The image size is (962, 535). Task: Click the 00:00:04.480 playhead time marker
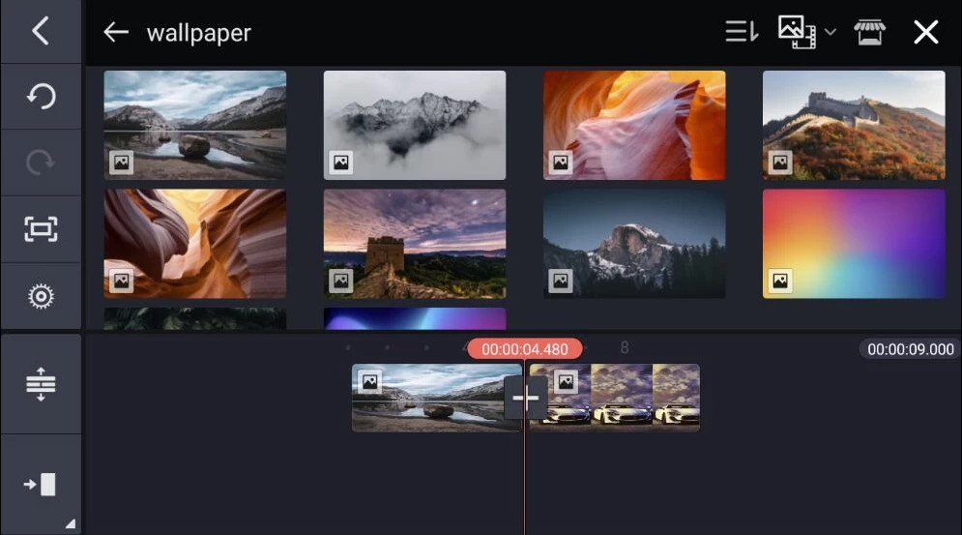click(524, 349)
